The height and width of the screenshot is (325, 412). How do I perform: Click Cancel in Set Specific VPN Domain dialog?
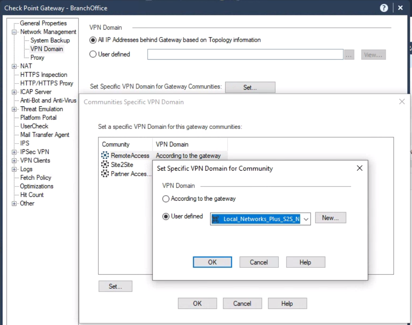pyautogui.click(x=259, y=262)
